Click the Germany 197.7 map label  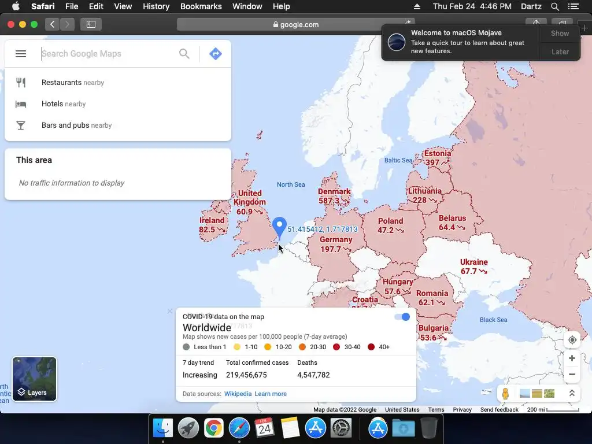click(336, 245)
